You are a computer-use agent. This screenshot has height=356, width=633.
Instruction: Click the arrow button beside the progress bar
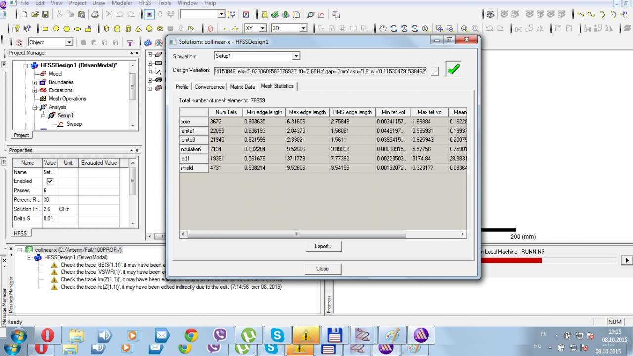pos(627,261)
